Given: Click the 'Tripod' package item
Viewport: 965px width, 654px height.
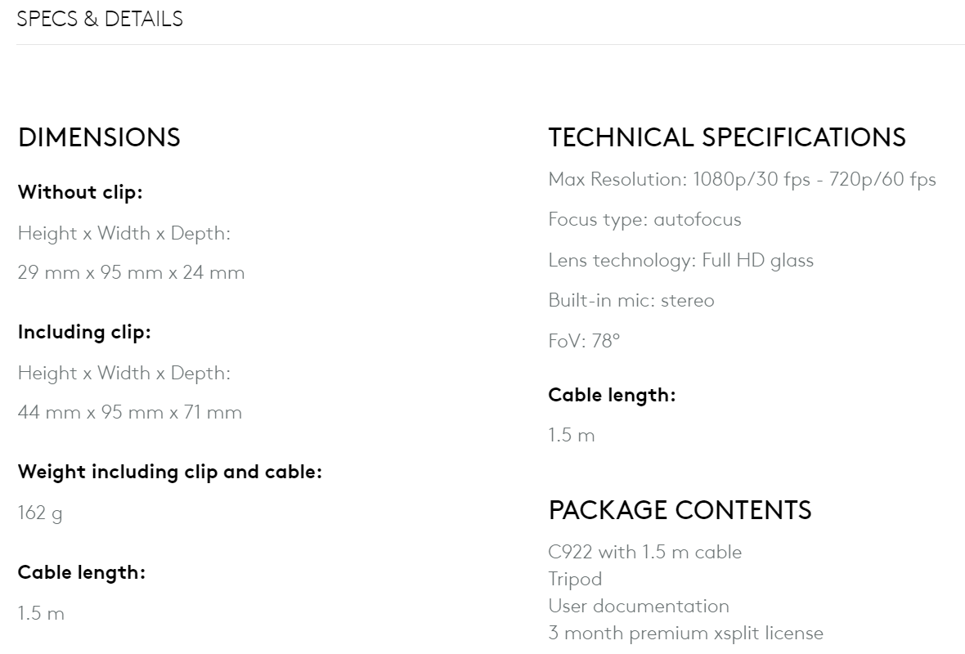Looking at the screenshot, I should pyautogui.click(x=575, y=580).
